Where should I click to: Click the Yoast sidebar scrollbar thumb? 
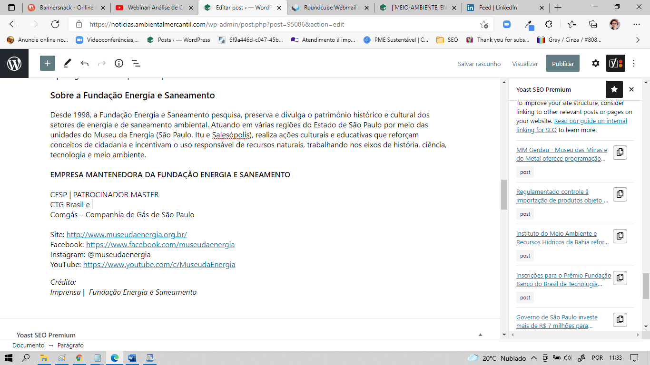click(646, 286)
